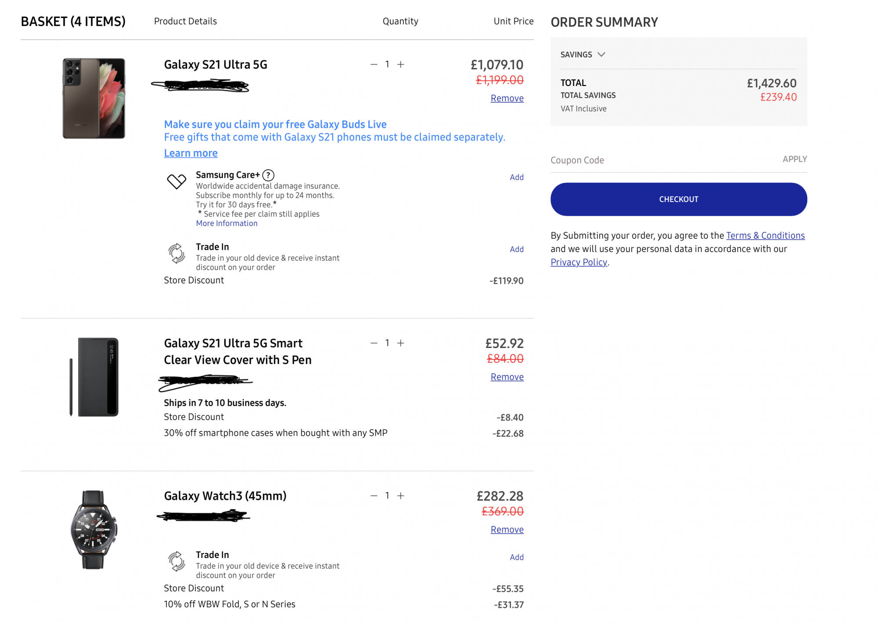
Task: Expand the Savings dropdown chevron
Action: 601,54
